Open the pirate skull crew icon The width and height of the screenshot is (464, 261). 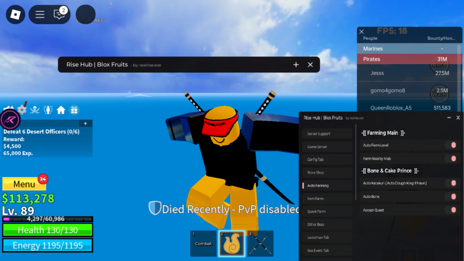35,110
